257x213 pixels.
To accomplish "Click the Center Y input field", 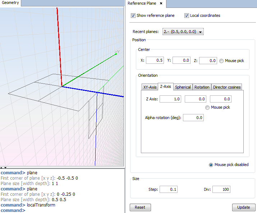I will coord(182,61).
